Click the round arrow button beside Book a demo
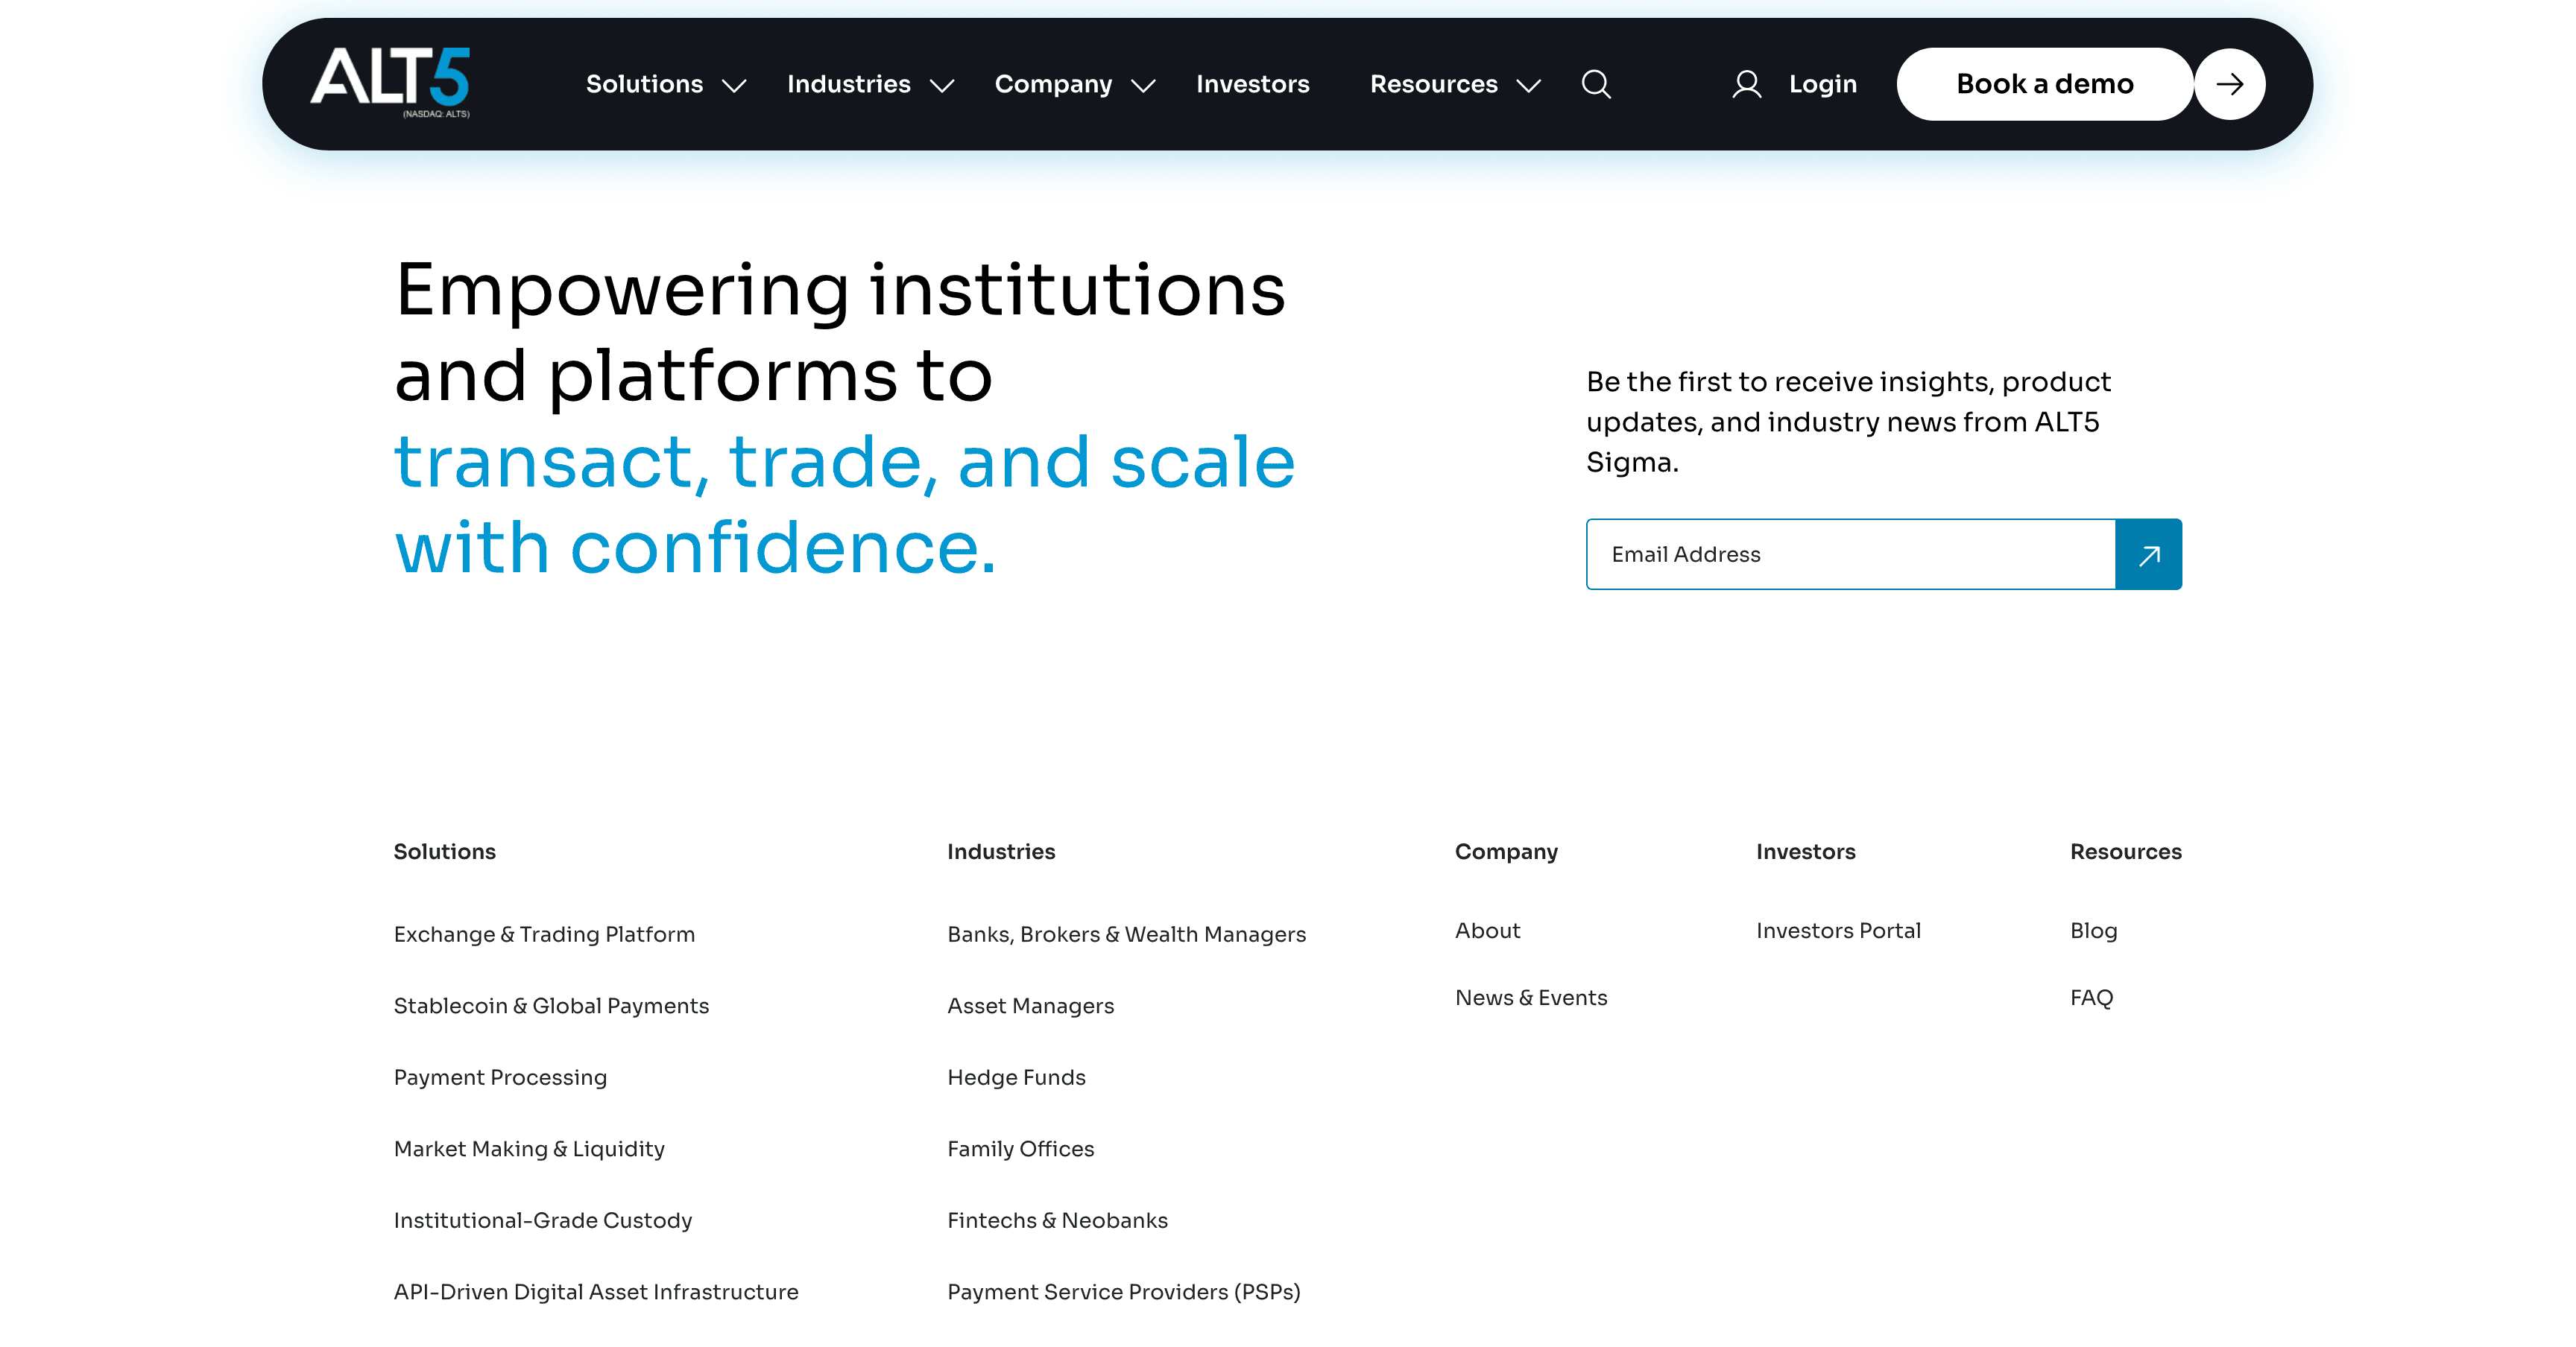Screen dimensions: 2576x1347 (2229, 84)
